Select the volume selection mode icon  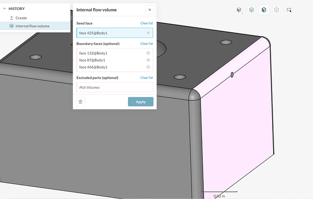tap(251, 10)
